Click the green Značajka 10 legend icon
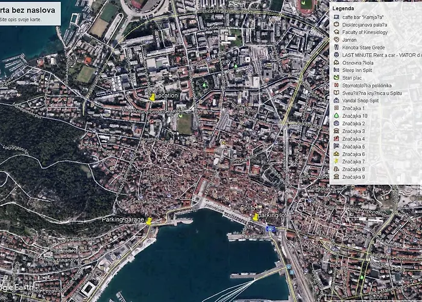The height and width of the screenshot is (302, 422). click(x=336, y=116)
